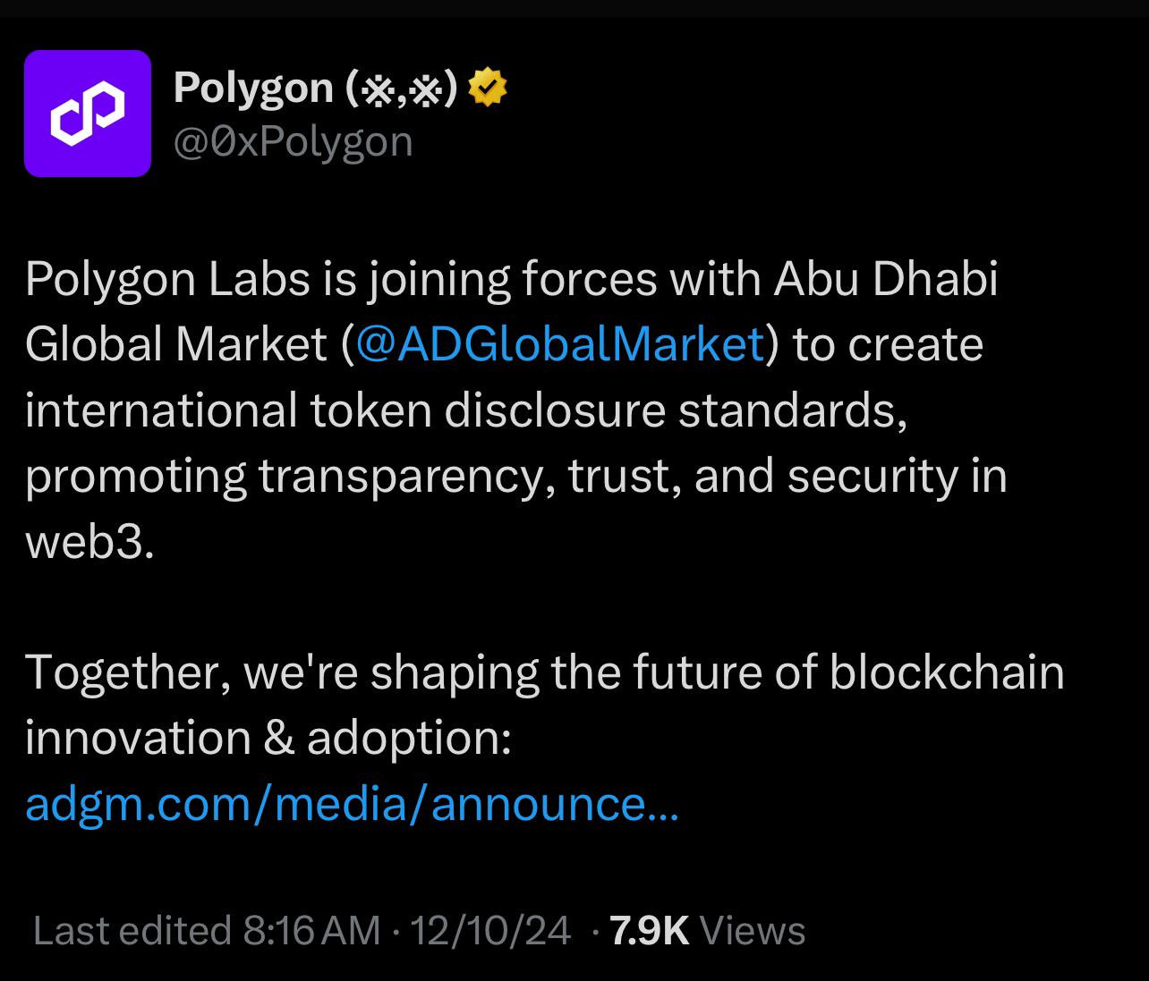Screen dimensions: 1149x981
Task: Click the "Views" label
Action: tap(753, 930)
